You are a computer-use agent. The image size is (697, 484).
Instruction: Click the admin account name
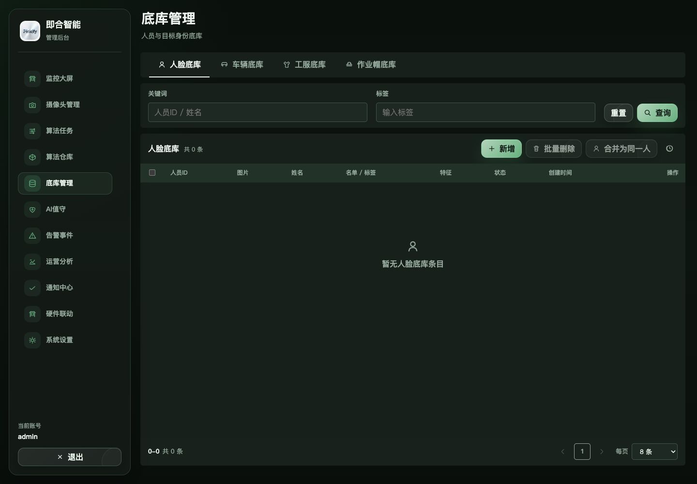tap(28, 437)
